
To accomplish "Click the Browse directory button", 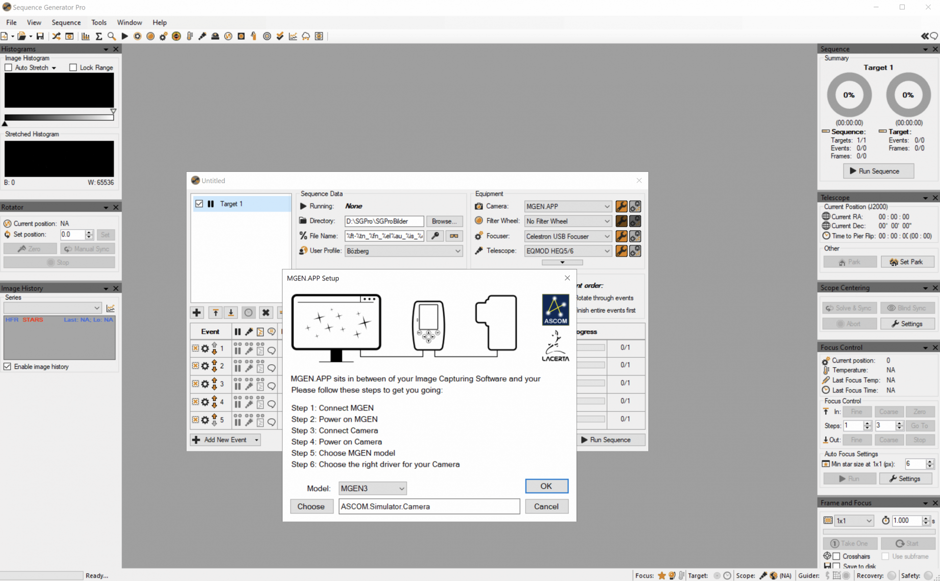I will point(444,221).
